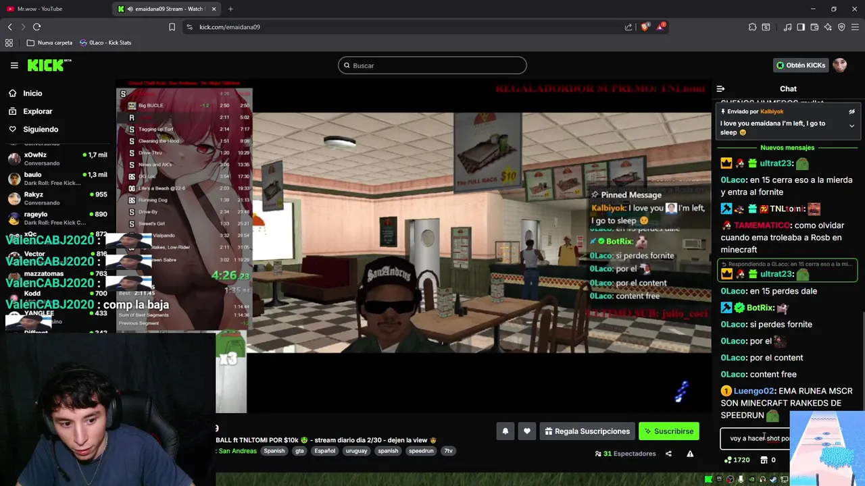Click Regala Suscripciones button
The width and height of the screenshot is (865, 486).
[587, 431]
